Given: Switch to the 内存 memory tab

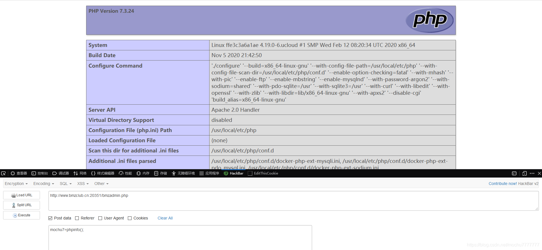Looking at the screenshot, I should 143,173.
